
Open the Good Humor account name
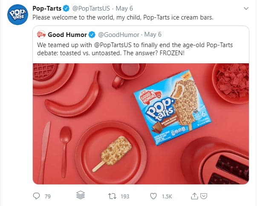67,34
